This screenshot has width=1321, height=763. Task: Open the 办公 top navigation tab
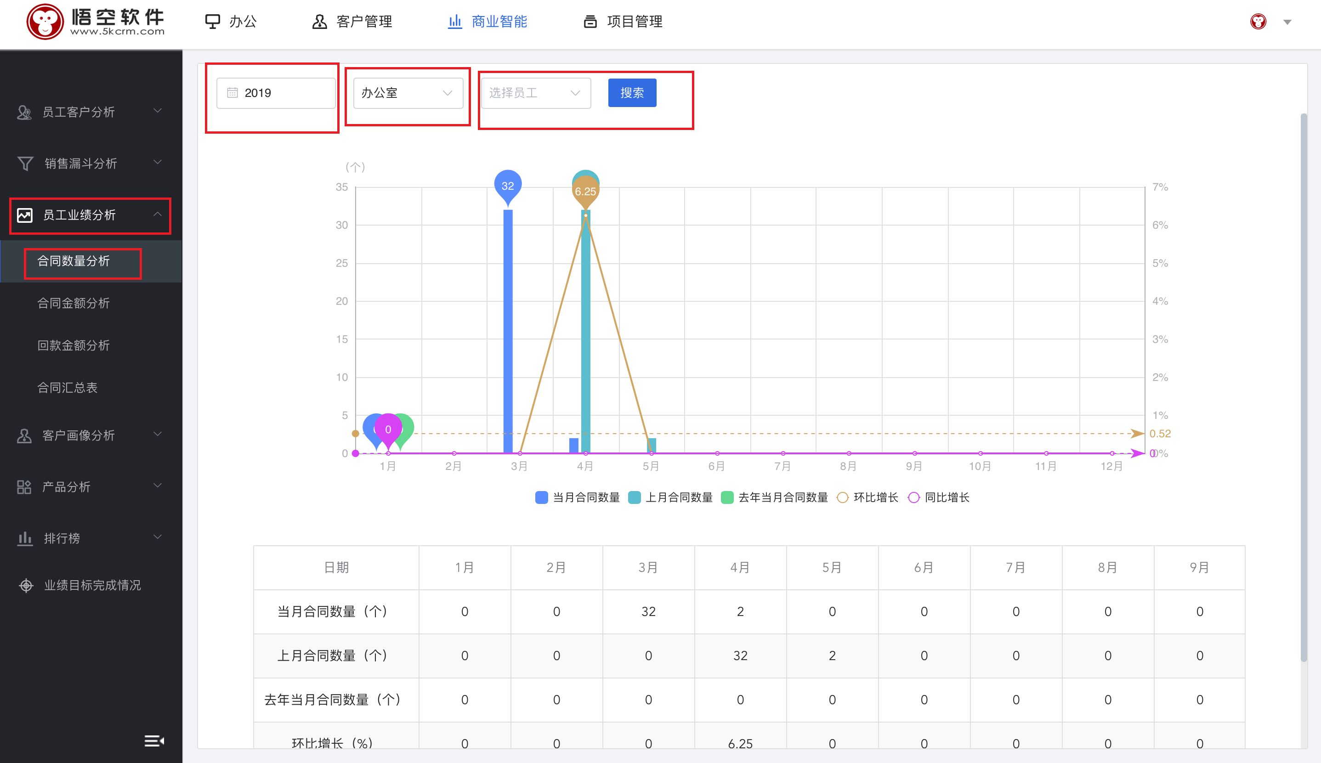click(x=231, y=22)
